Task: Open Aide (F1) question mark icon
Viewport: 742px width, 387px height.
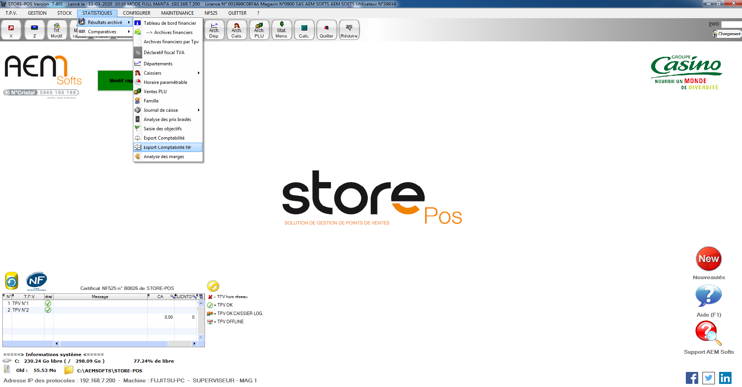Action: point(708,297)
